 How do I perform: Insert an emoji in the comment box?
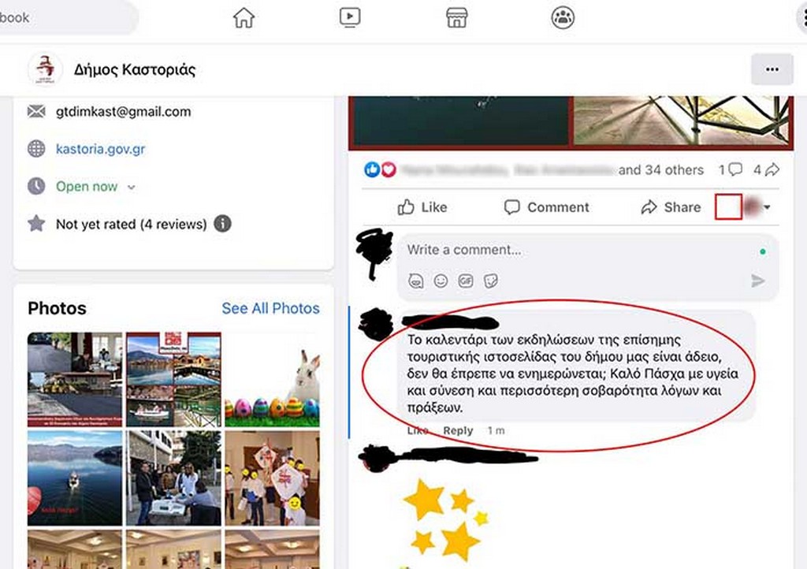point(441,281)
